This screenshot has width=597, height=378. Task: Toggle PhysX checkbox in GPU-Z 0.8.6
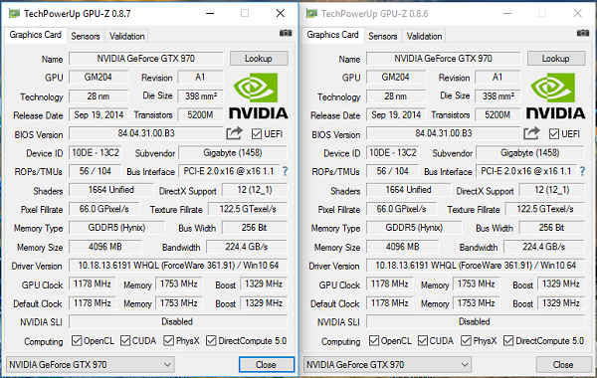tap(466, 340)
